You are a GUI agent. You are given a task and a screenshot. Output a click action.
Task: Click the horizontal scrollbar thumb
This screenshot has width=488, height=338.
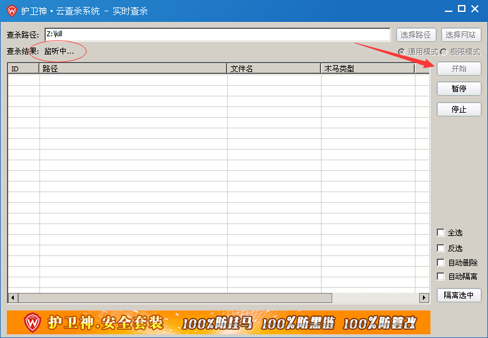[x=175, y=298]
